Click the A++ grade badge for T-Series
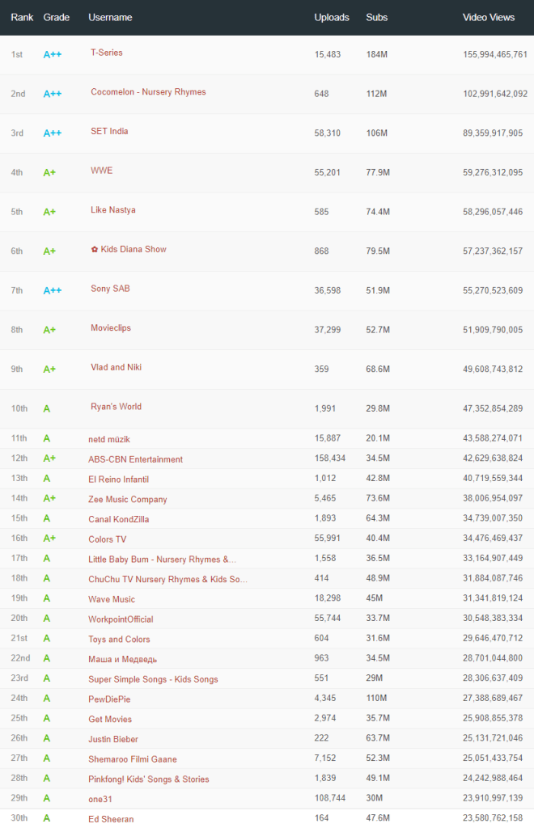This screenshot has width=534, height=828. pyautogui.click(x=52, y=54)
